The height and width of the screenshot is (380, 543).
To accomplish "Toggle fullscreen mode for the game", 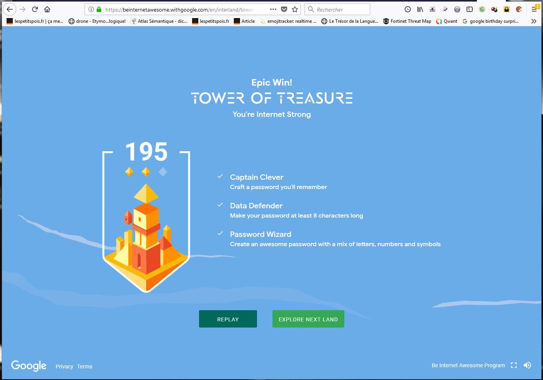I will pos(514,365).
